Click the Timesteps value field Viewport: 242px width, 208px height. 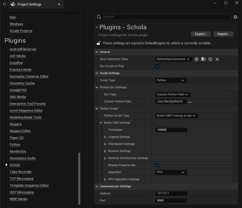coord(171,130)
